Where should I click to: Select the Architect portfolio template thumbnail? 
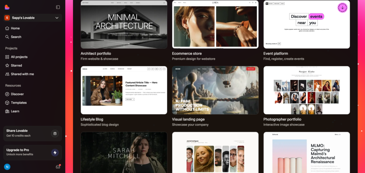[124, 24]
